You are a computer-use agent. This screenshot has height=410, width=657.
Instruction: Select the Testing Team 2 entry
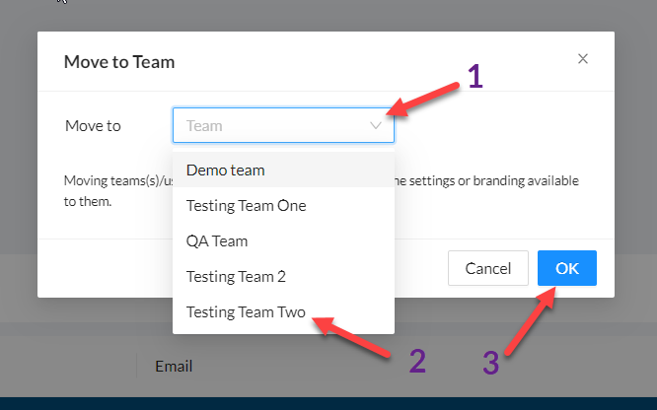click(x=283, y=277)
